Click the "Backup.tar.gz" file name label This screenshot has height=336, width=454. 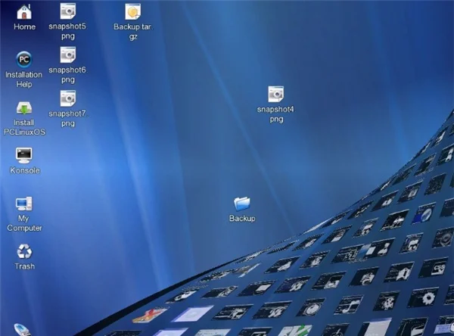(x=133, y=32)
